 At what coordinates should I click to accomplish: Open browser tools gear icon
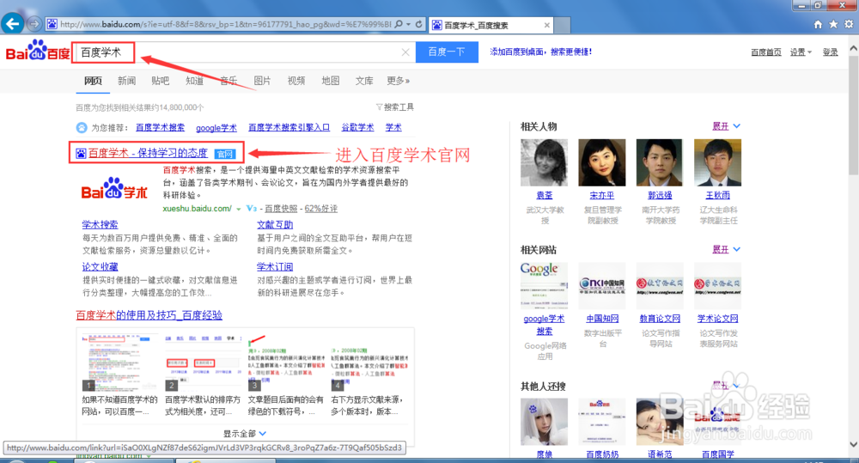coord(849,24)
